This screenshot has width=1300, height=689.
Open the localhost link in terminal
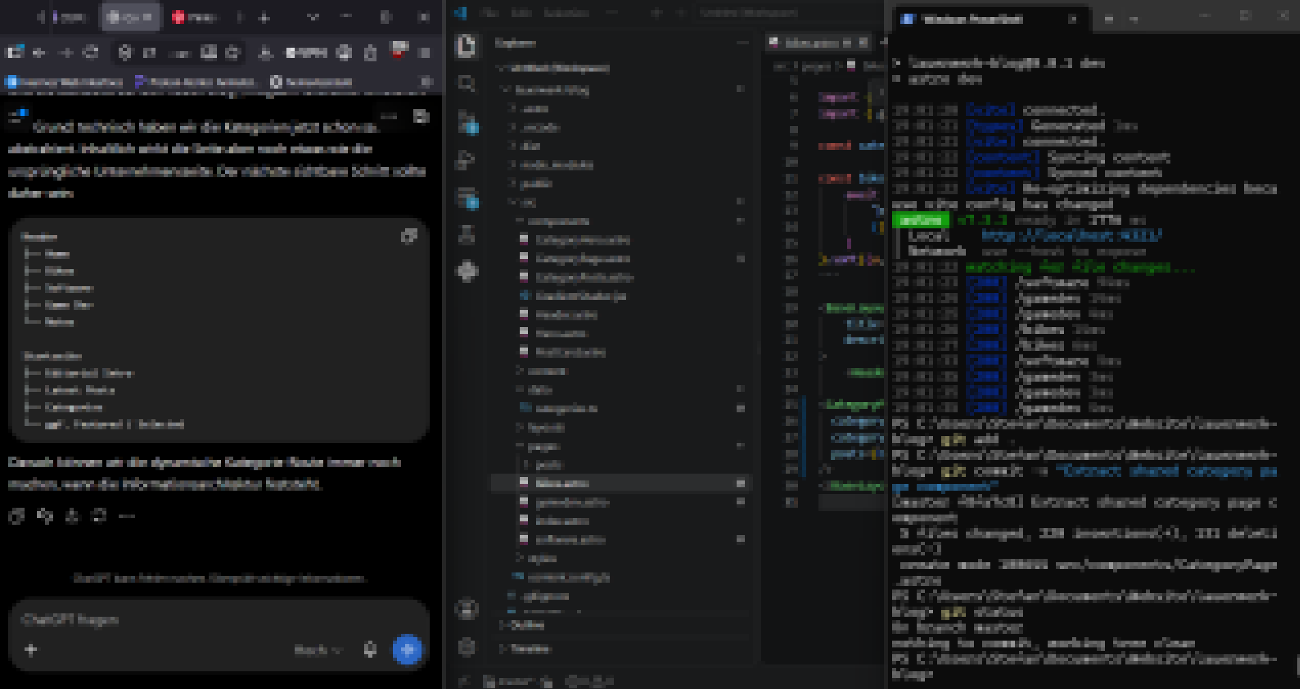tap(1070, 235)
